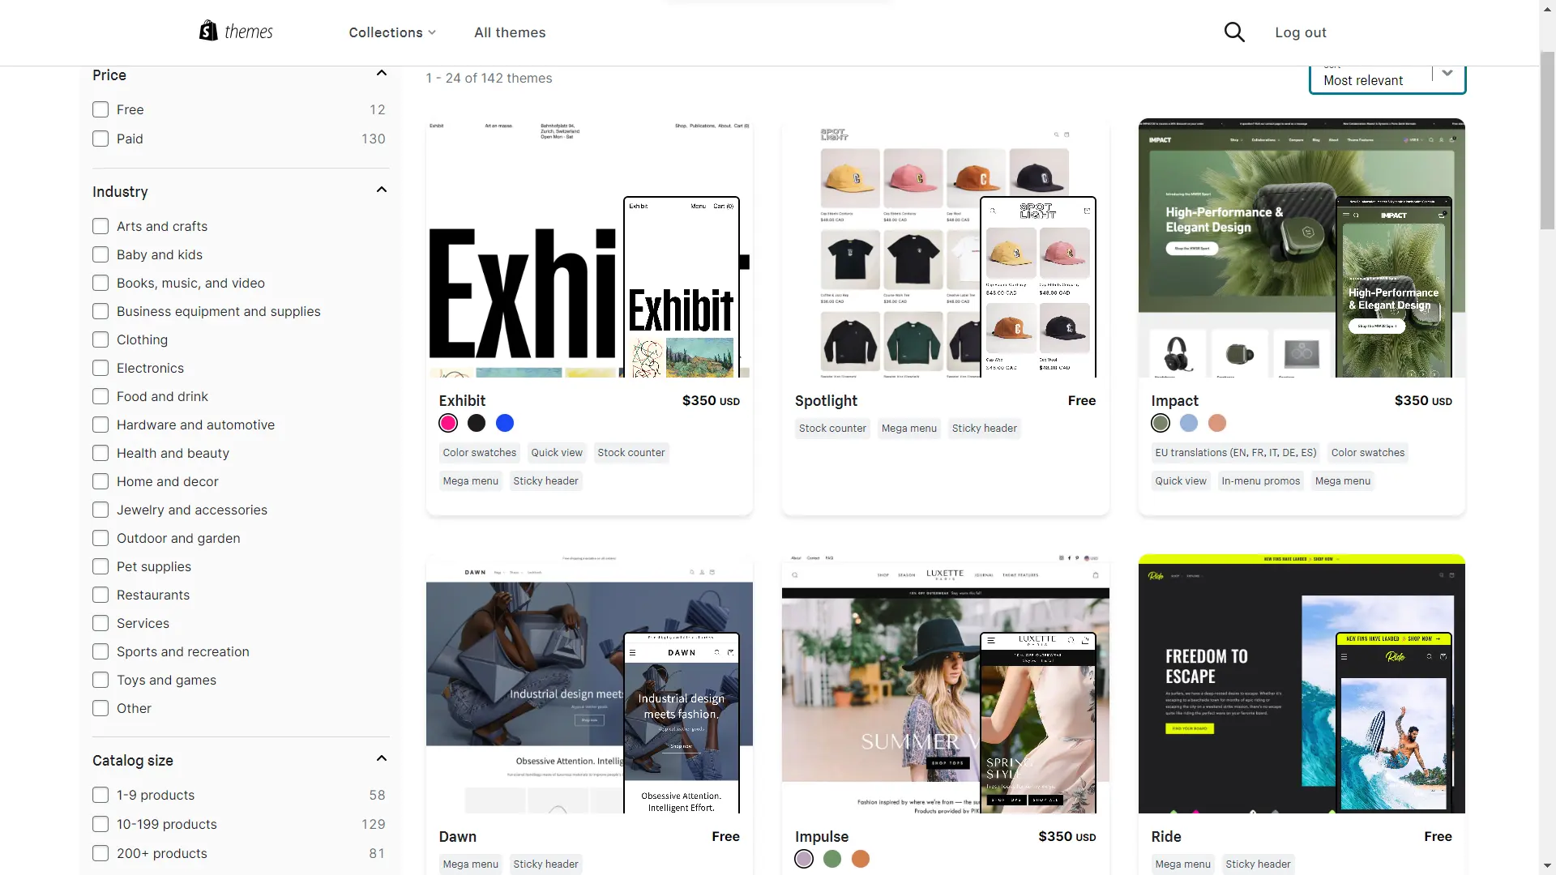Viewport: 1556px width, 875px height.
Task: Click the Dawn theme free label
Action: (x=725, y=835)
